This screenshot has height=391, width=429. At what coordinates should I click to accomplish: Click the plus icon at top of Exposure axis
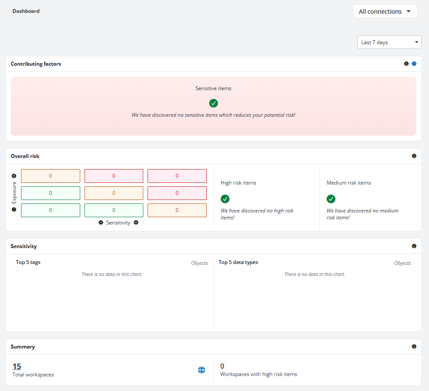(x=14, y=176)
